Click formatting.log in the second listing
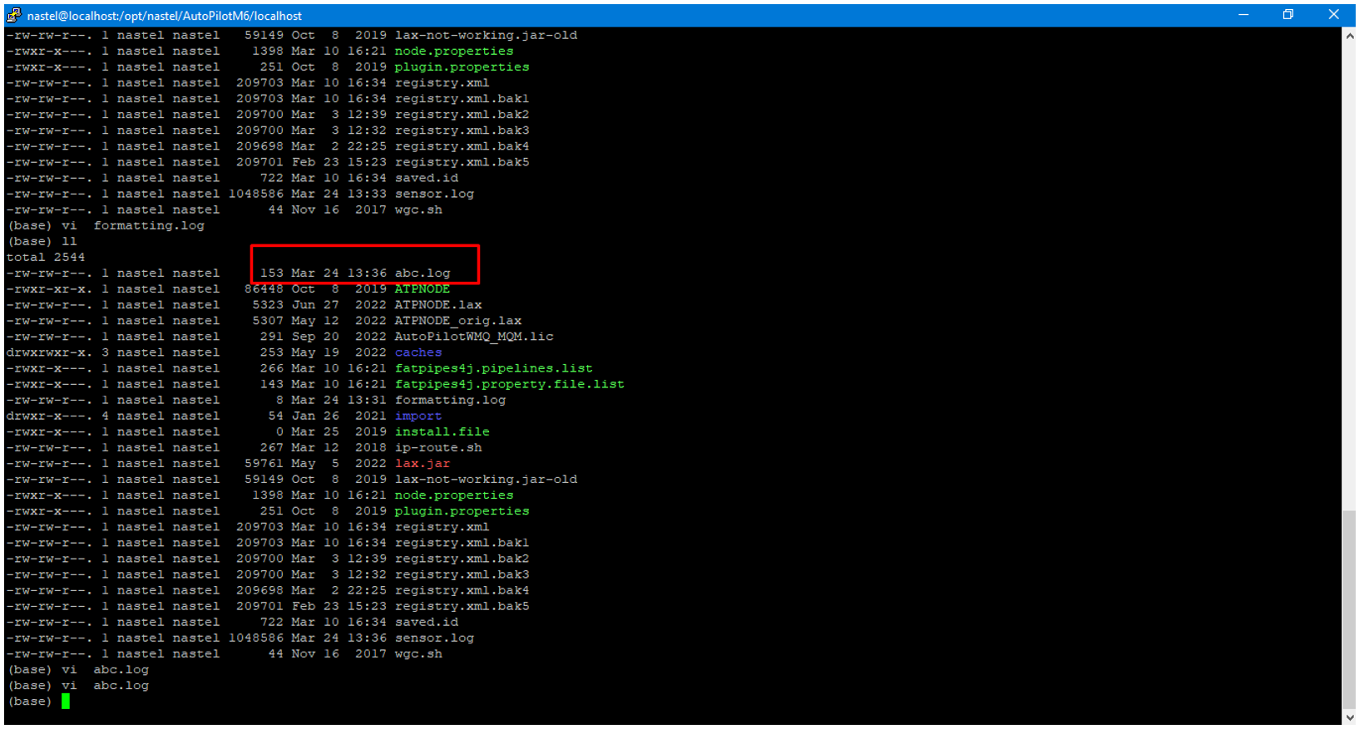Viewport: 1364px width, 729px height. 450,400
